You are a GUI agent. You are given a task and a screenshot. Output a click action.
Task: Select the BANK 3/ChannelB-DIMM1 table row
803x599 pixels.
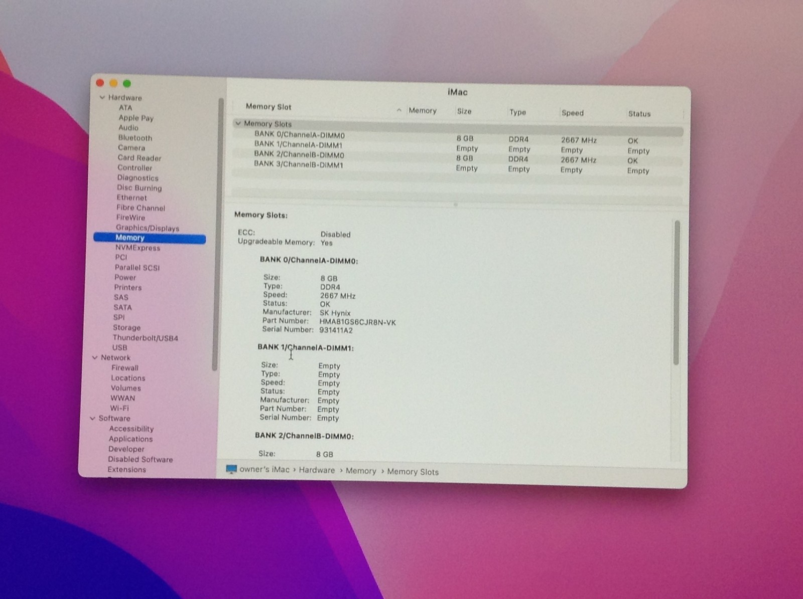(458, 167)
